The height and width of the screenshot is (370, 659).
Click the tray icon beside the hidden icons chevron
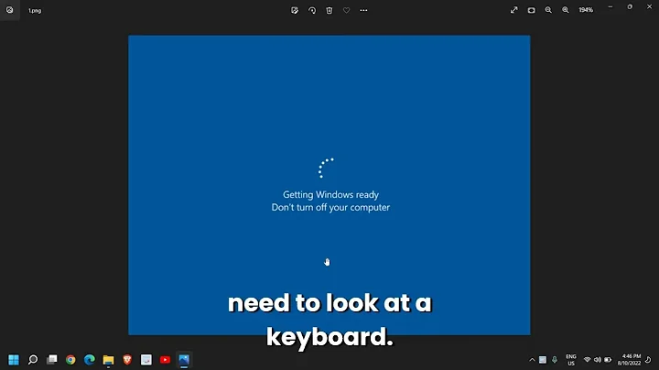pos(543,360)
